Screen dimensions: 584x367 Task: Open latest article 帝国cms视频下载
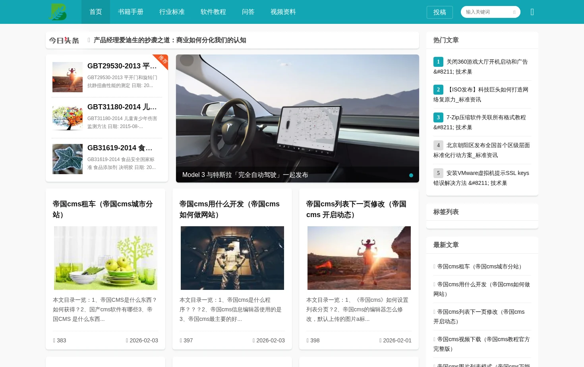482,344
